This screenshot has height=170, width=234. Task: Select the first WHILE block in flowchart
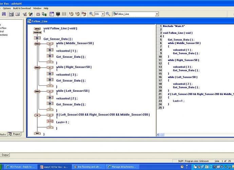[37, 44]
